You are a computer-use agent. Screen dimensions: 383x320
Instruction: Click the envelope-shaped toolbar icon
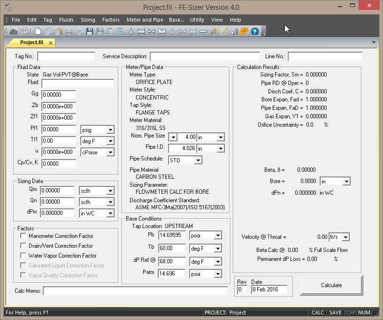point(162,31)
